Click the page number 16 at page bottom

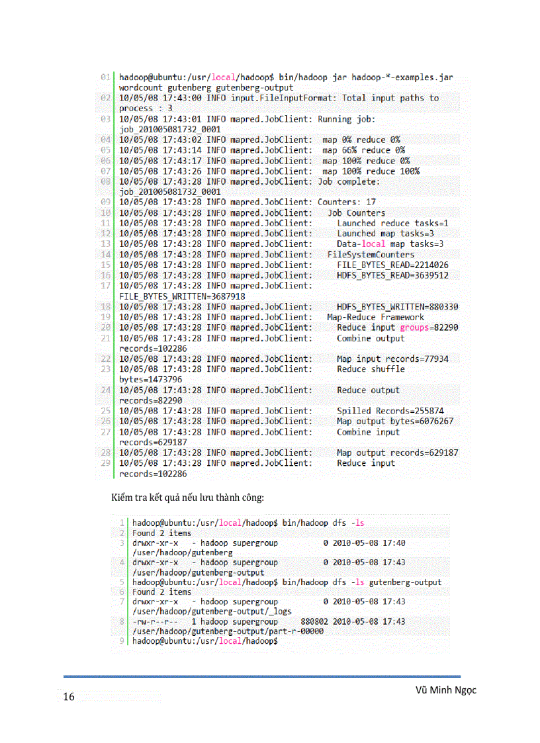click(x=68, y=697)
